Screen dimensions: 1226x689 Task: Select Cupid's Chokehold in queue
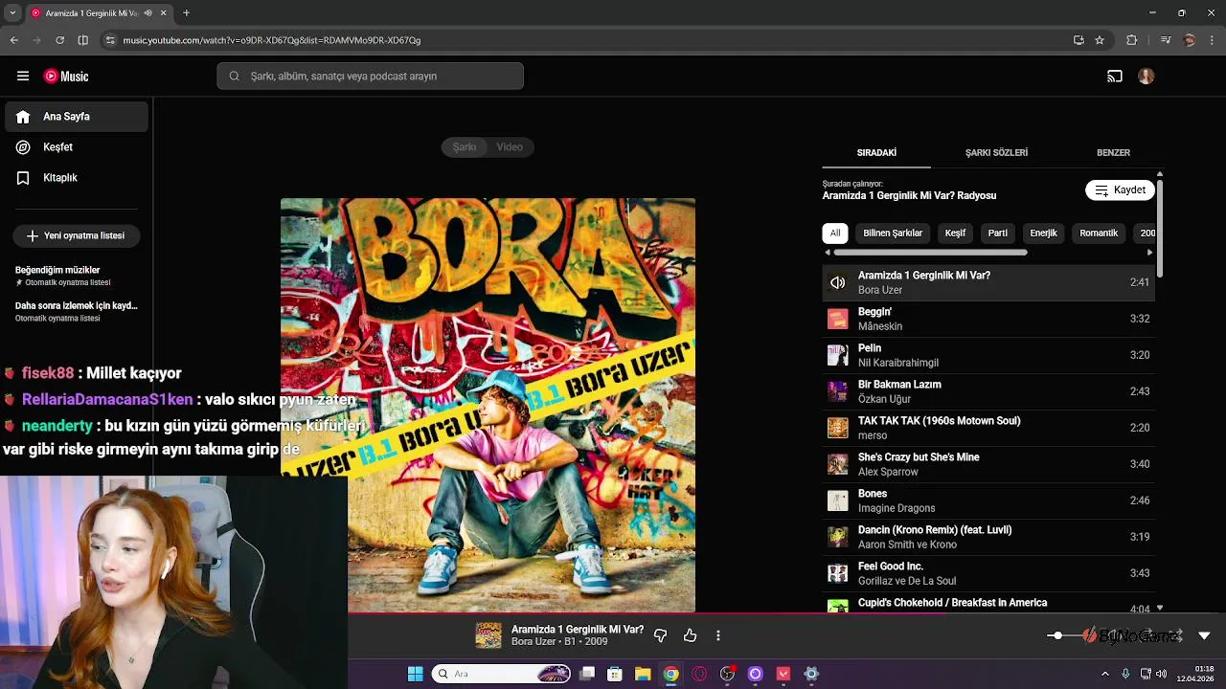pyautogui.click(x=988, y=603)
